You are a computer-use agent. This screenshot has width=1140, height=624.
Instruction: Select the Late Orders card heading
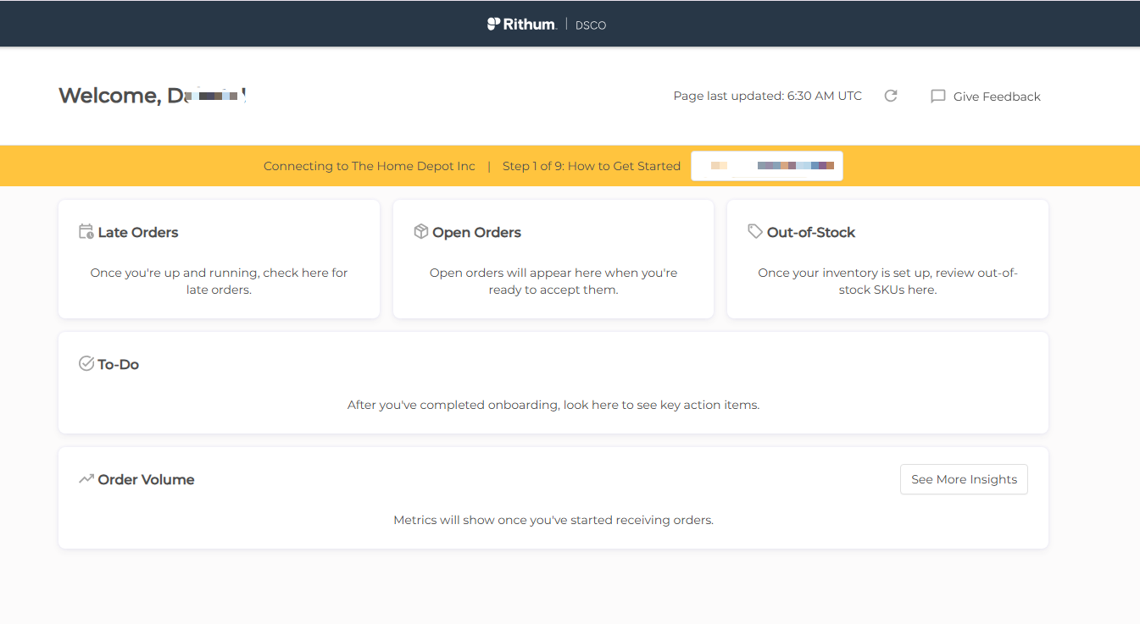[x=138, y=232]
